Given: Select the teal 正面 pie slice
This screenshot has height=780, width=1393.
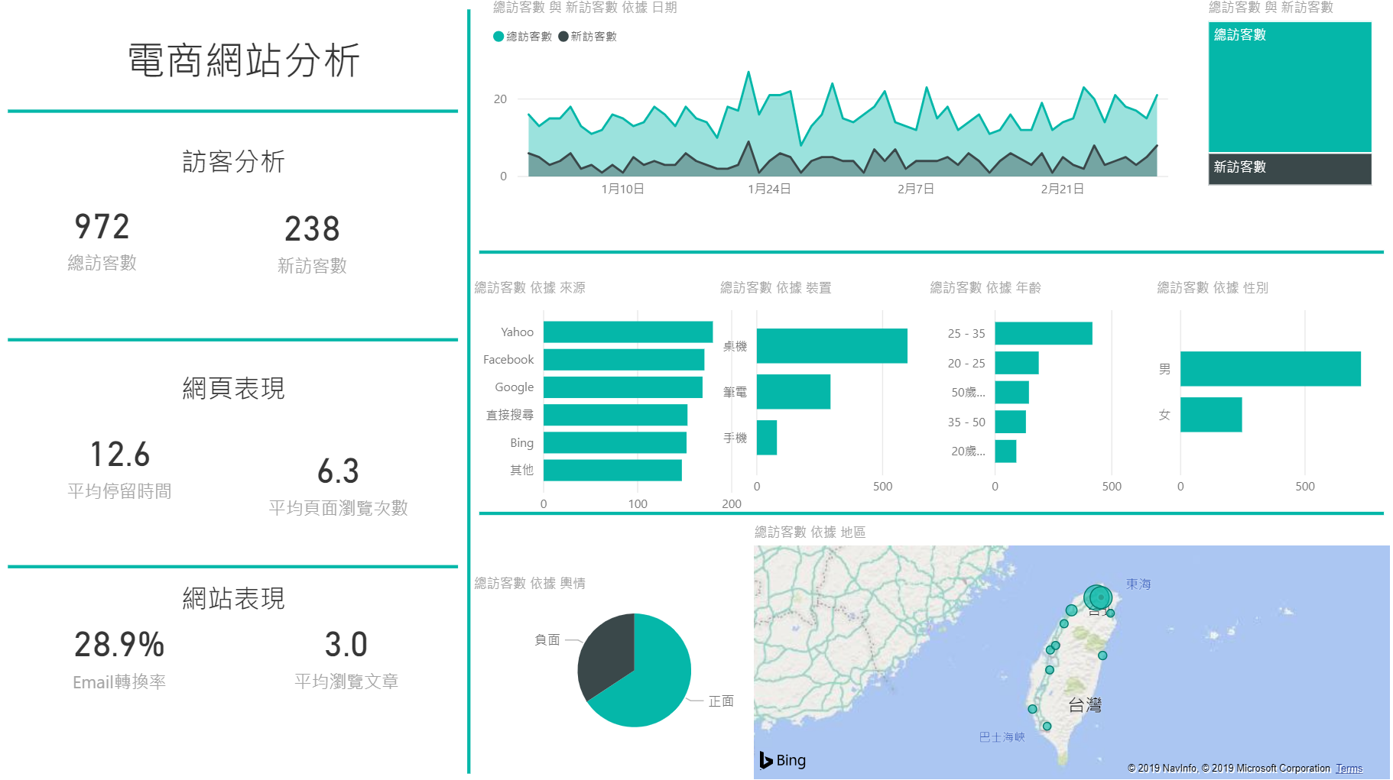Looking at the screenshot, I should coord(650,680).
